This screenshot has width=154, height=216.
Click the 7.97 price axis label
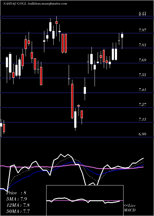tap(142, 30)
